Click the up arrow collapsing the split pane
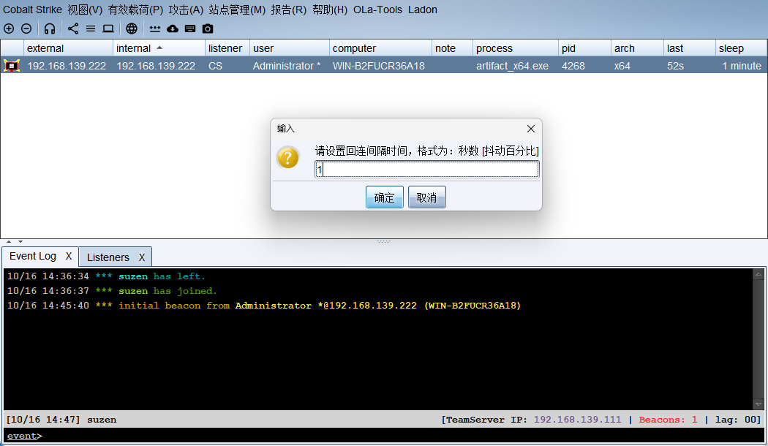Image resolution: width=768 pixels, height=446 pixels. 9,241
